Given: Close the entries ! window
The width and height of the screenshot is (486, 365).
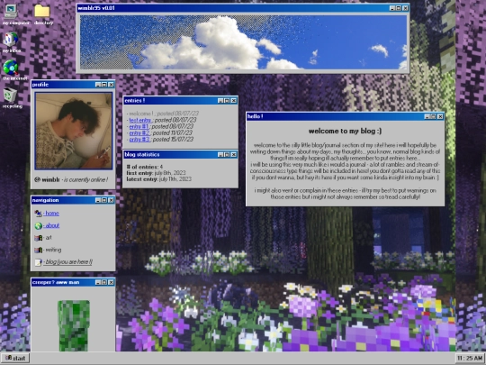Looking at the screenshot, I should tap(234, 101).
